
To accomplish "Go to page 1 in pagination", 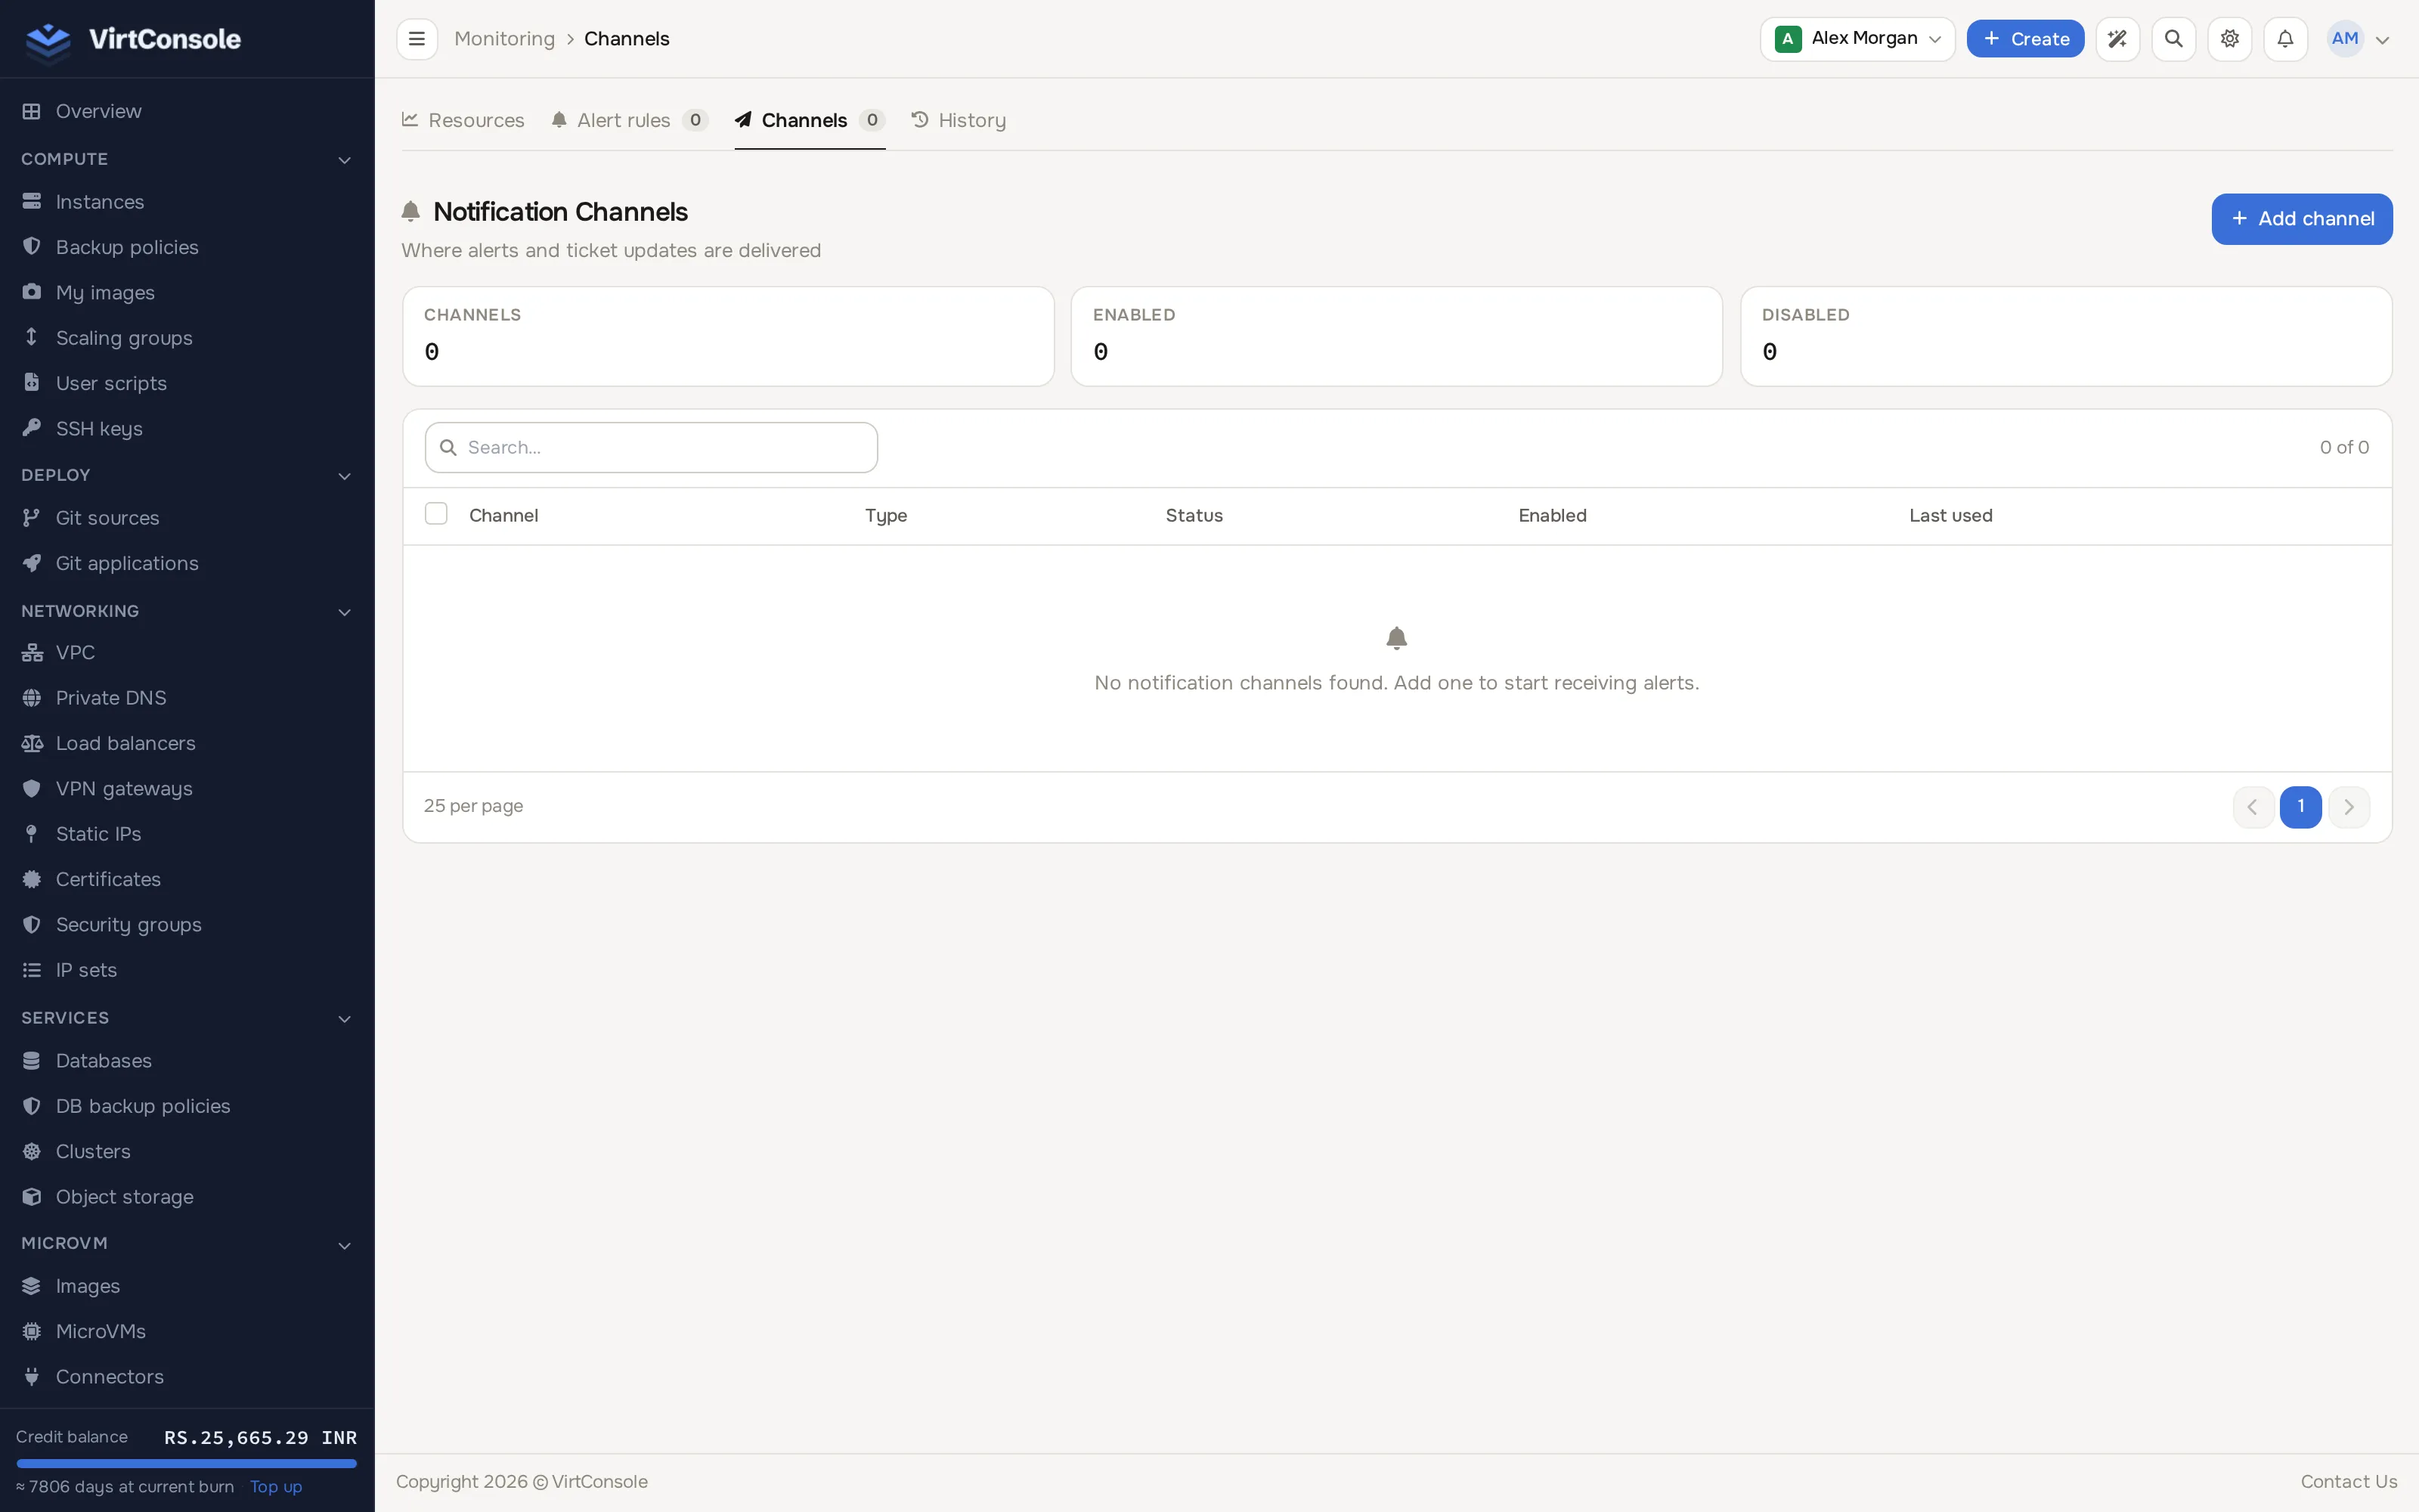I will pyautogui.click(x=2300, y=806).
